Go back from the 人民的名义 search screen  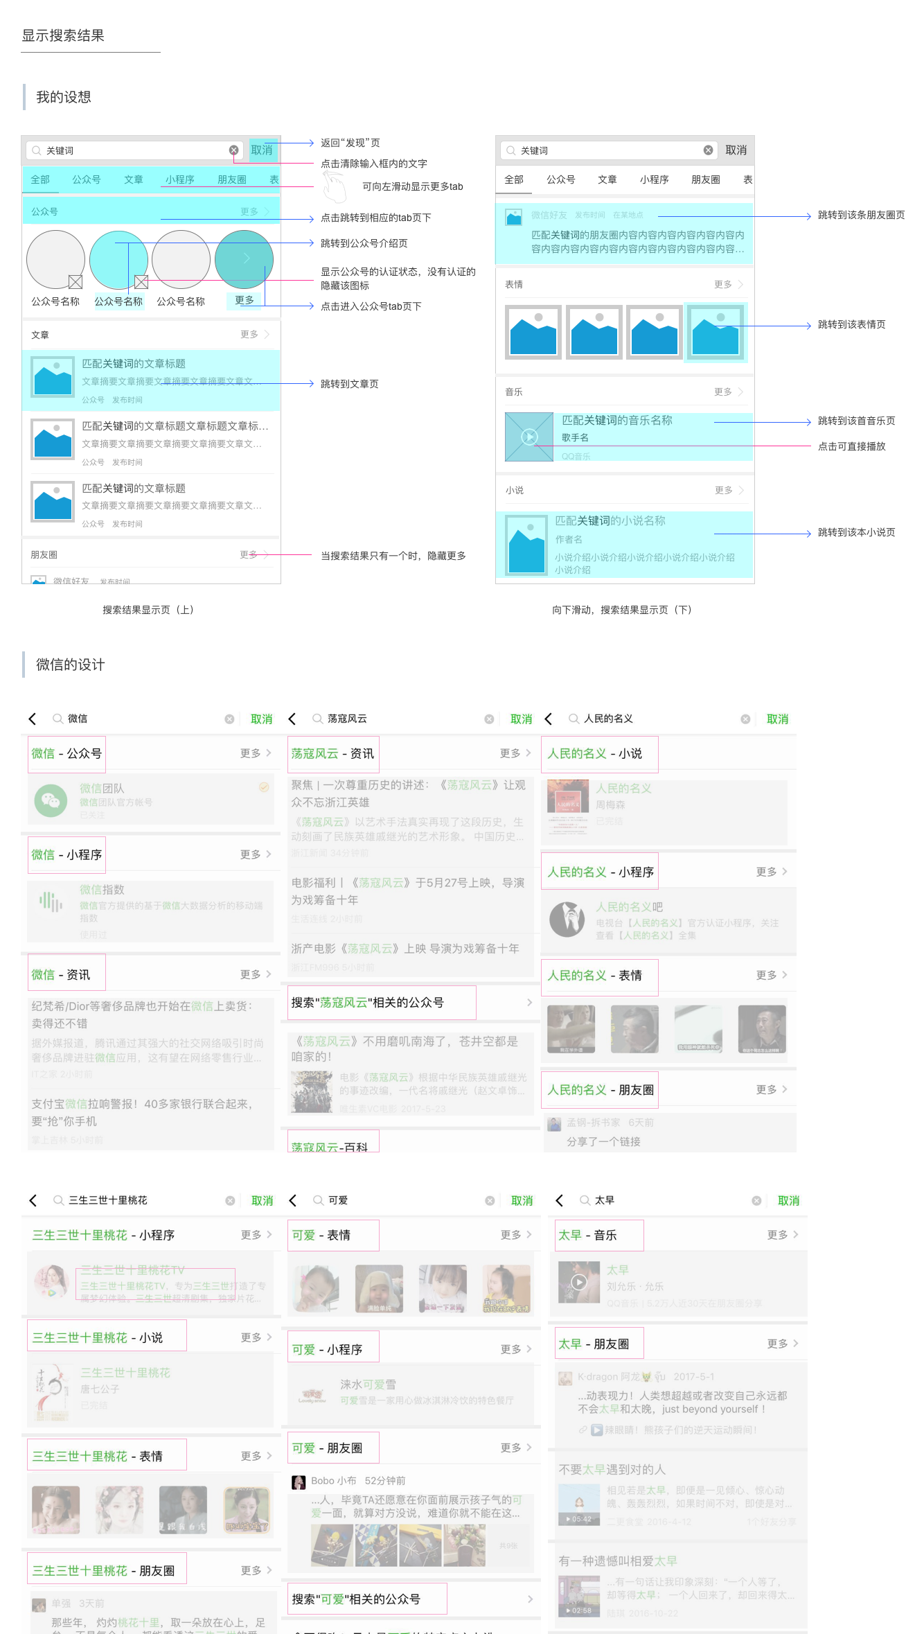[x=549, y=719]
